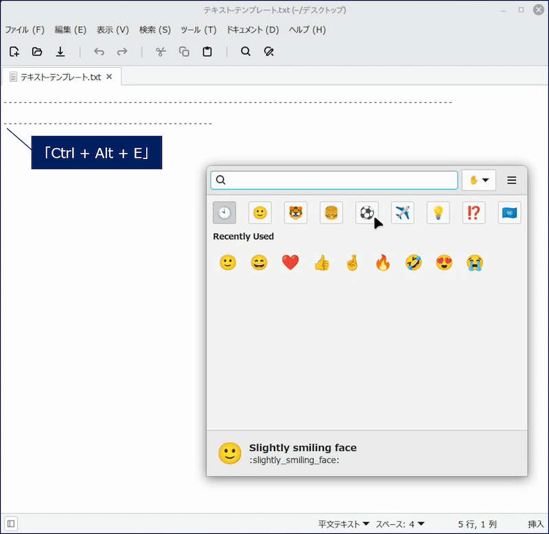Insert the fire emoji
The width and height of the screenshot is (549, 534).
point(382,263)
